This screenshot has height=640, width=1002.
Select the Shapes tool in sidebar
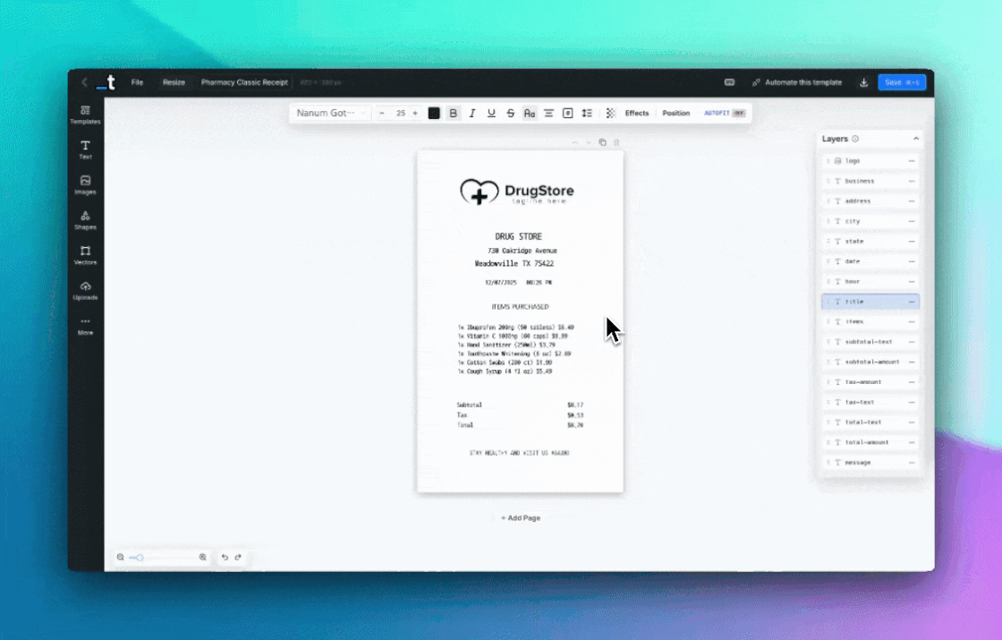click(85, 219)
